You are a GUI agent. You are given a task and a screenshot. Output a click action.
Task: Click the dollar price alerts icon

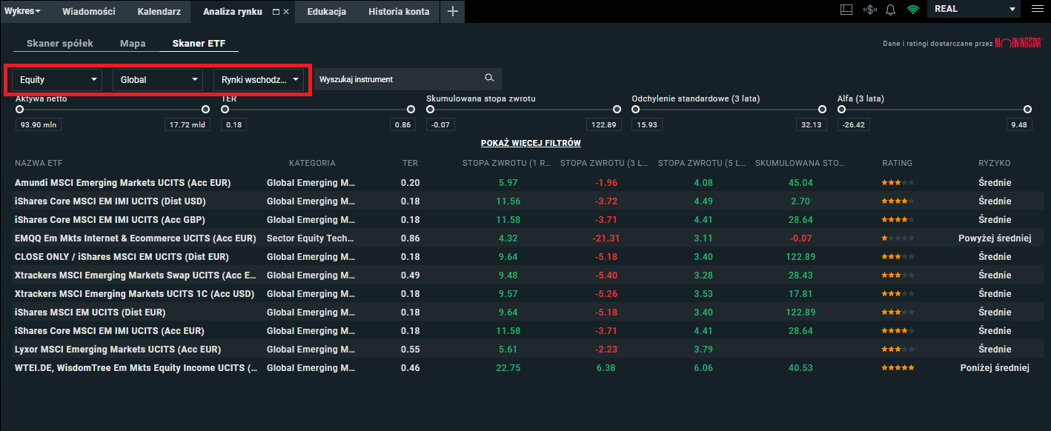pyautogui.click(x=869, y=10)
